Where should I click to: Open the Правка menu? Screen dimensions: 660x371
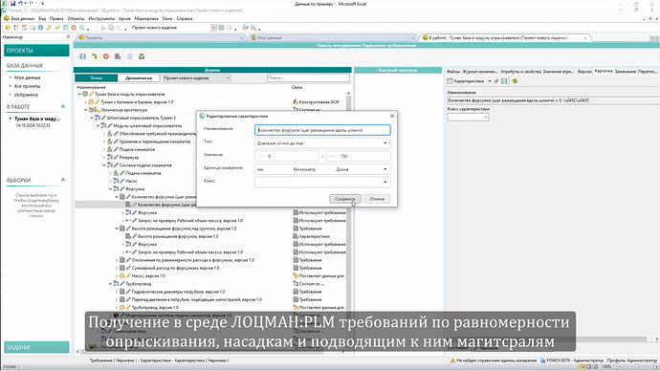[56, 18]
